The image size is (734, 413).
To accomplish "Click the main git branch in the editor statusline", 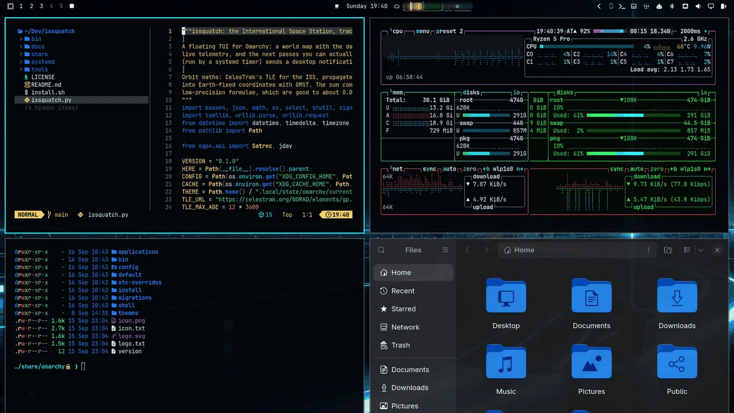I will [x=57, y=215].
